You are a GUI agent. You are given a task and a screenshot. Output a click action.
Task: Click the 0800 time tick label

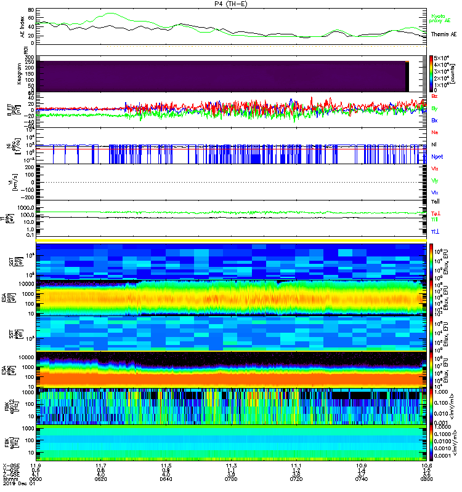[x=426, y=480]
